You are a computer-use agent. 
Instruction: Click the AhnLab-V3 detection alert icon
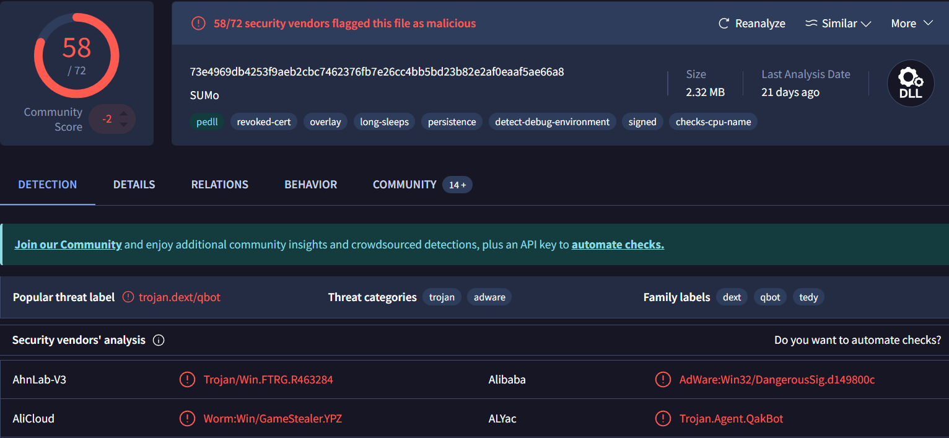pos(187,380)
